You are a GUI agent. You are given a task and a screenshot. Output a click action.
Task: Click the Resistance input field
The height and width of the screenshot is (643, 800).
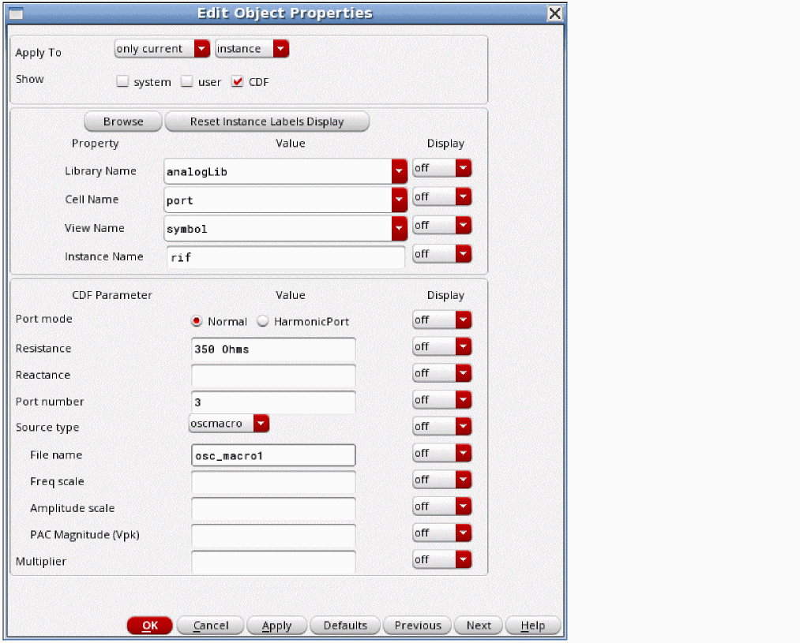click(x=273, y=349)
